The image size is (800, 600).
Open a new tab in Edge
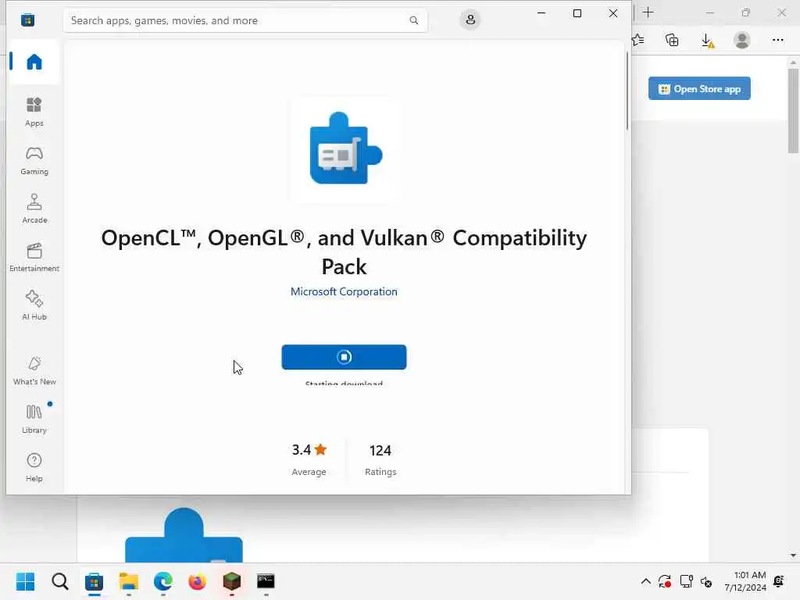(x=648, y=12)
